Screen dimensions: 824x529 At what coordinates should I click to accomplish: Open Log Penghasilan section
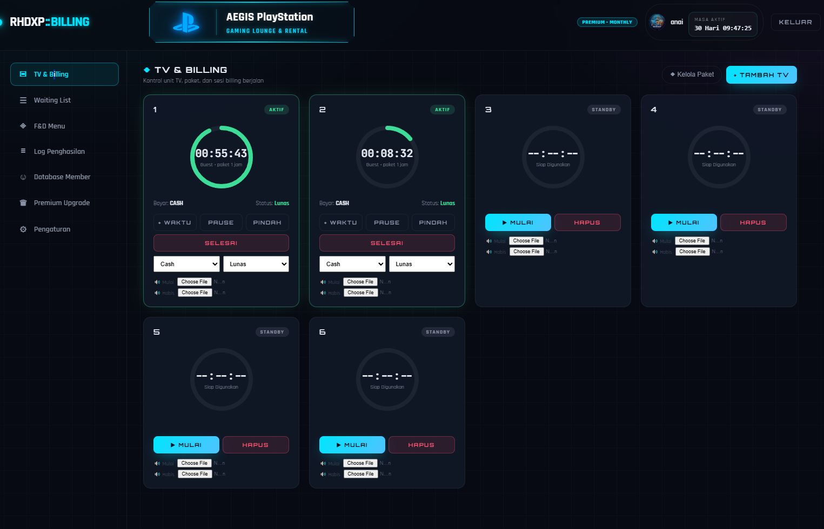[x=64, y=151]
